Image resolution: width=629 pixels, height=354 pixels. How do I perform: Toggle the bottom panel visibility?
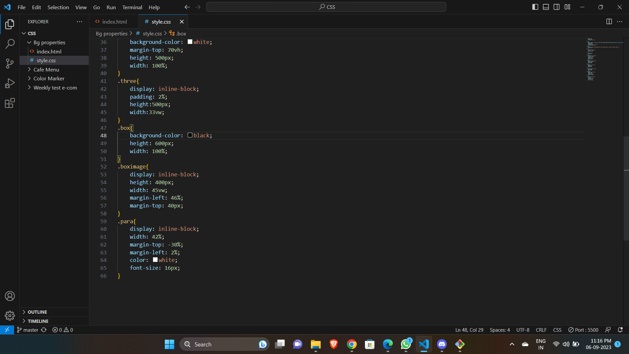[x=546, y=7]
